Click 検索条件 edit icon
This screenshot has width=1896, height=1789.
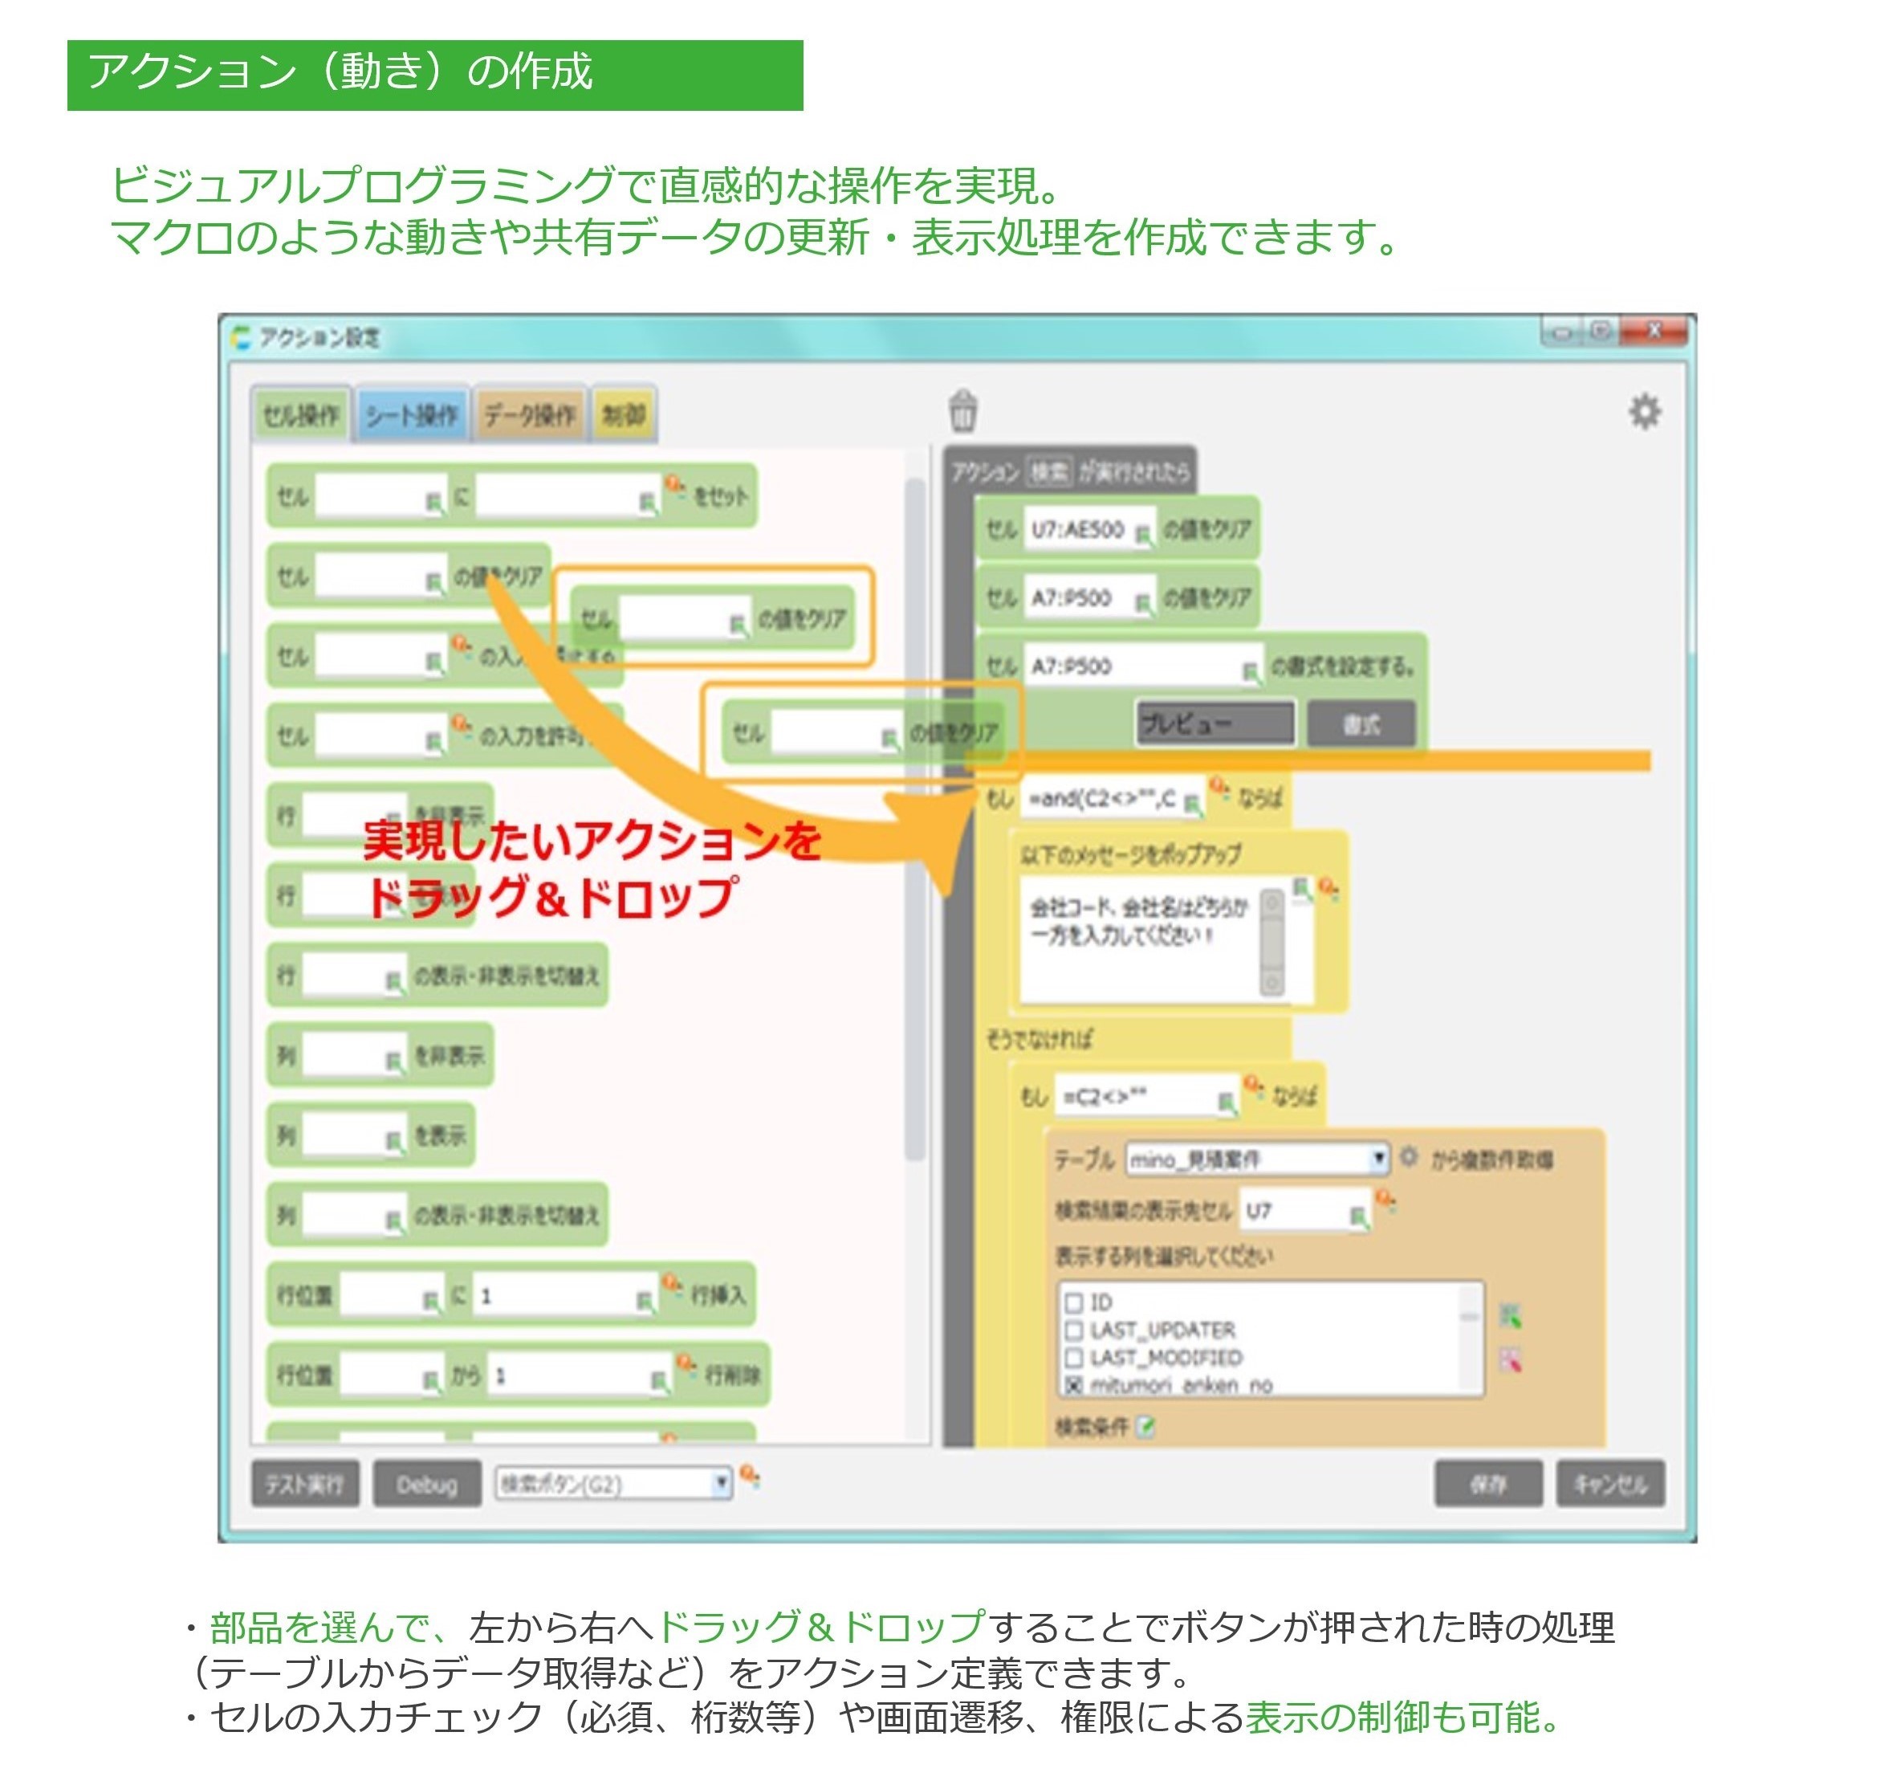[x=1146, y=1426]
